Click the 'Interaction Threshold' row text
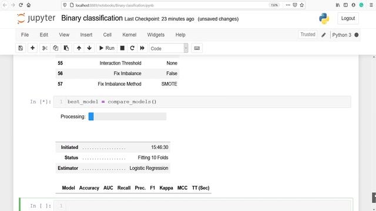The image size is (376, 211). pos(120,63)
